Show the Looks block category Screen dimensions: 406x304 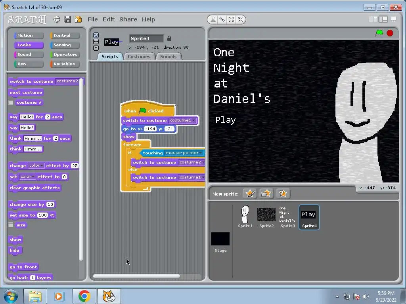[29, 45]
